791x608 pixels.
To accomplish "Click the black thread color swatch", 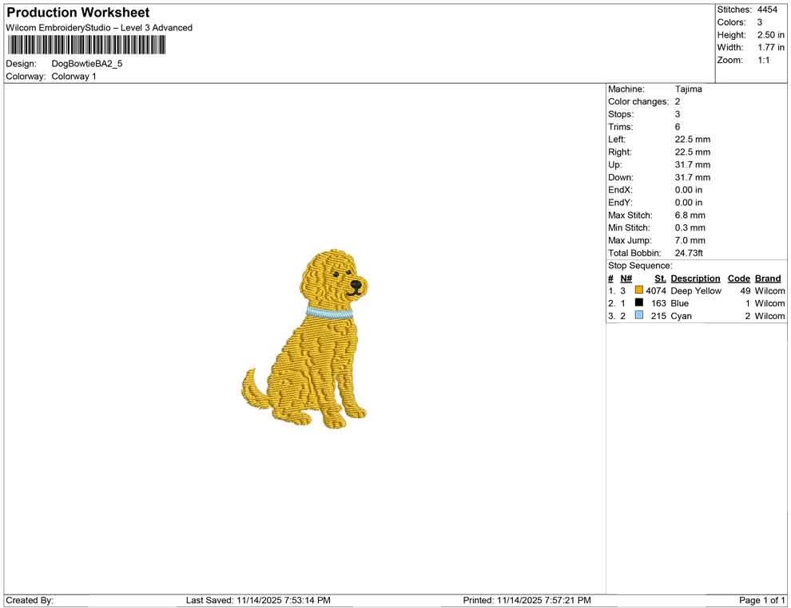I will pos(639,302).
